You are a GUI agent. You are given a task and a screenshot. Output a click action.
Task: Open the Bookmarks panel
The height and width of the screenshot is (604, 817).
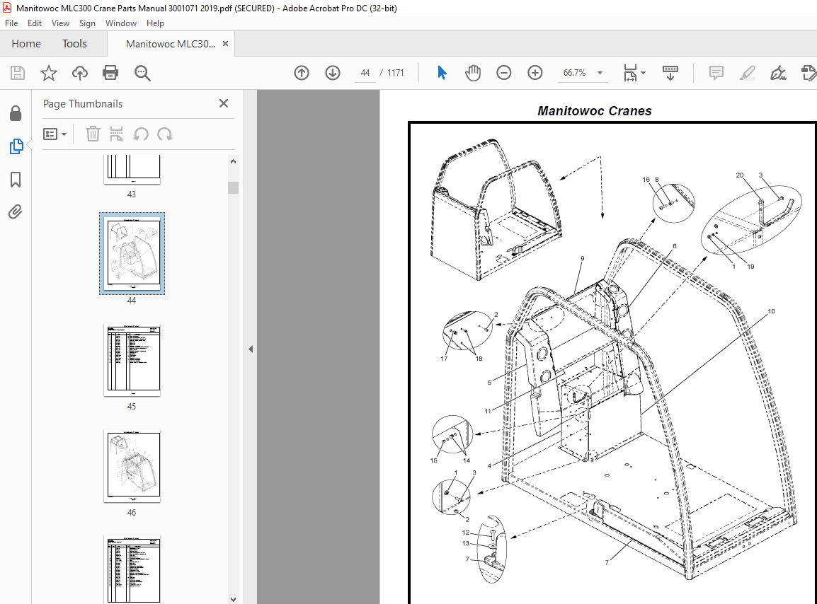pos(16,180)
